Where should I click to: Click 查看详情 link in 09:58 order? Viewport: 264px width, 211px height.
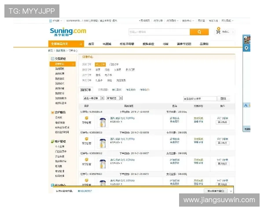[x=198, y=142]
